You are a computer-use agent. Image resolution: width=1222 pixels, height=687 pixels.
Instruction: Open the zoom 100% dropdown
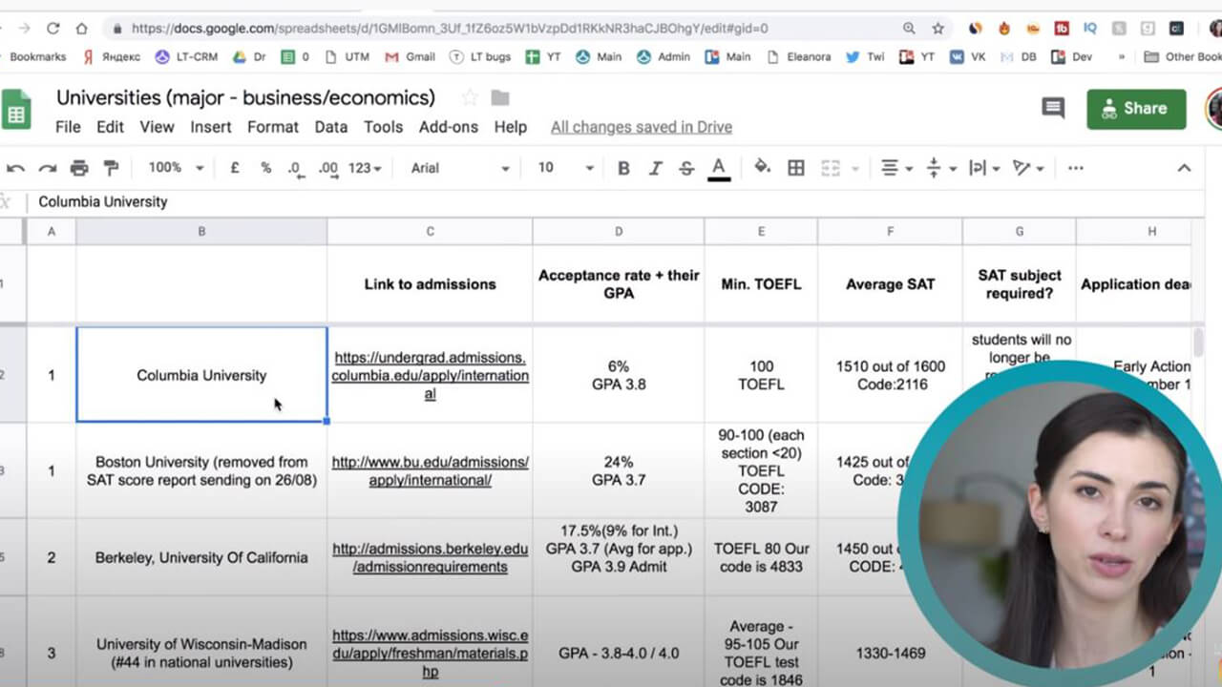click(x=176, y=168)
